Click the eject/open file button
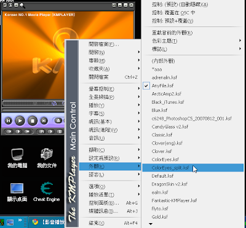Image resolution: width=246 pixels, height=228 pixels. (x=58, y=120)
